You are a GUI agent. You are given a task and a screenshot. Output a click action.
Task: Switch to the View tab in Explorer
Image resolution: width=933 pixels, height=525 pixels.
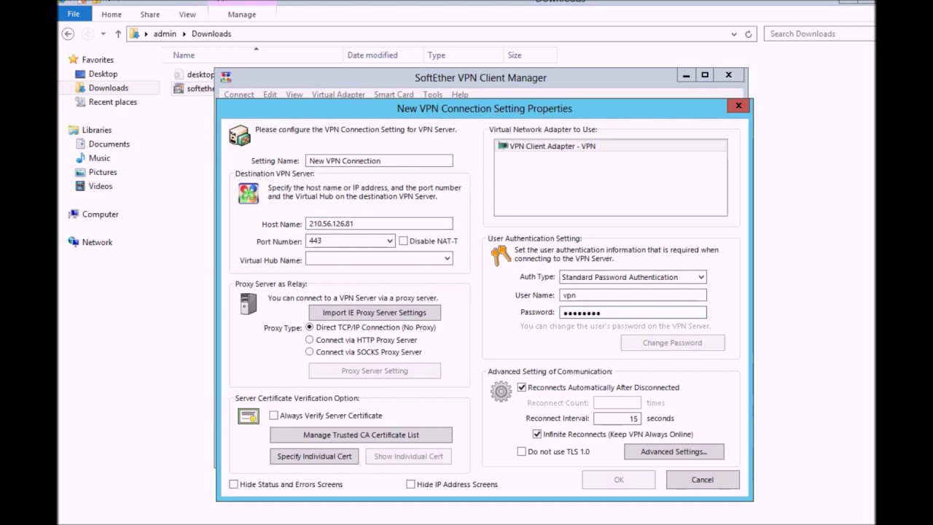[187, 15]
